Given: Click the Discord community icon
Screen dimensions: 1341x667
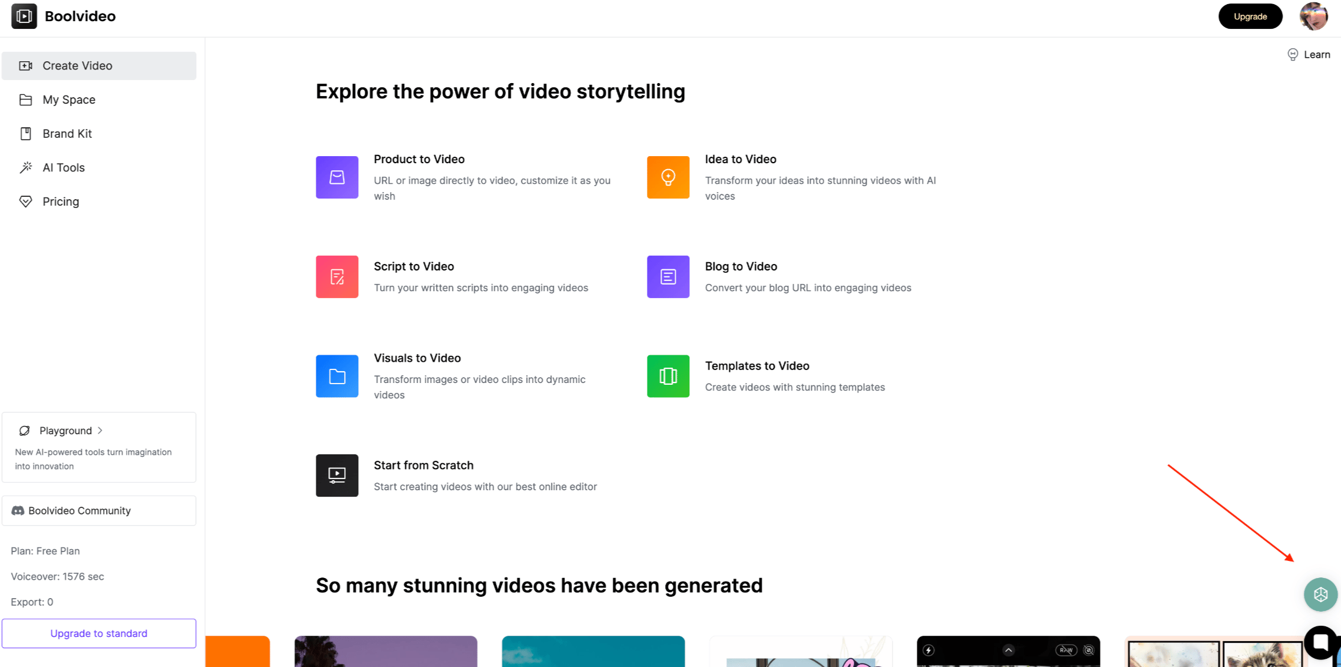Looking at the screenshot, I should point(18,511).
